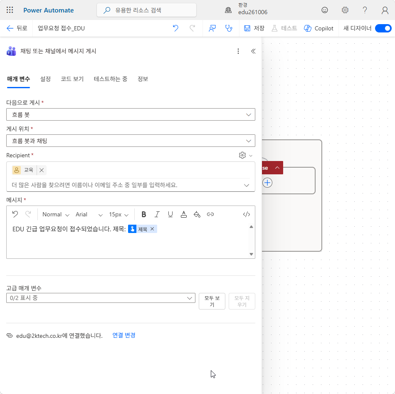This screenshot has width=395, height=394.
Task: Switch to the 설정 tab
Action: point(45,79)
